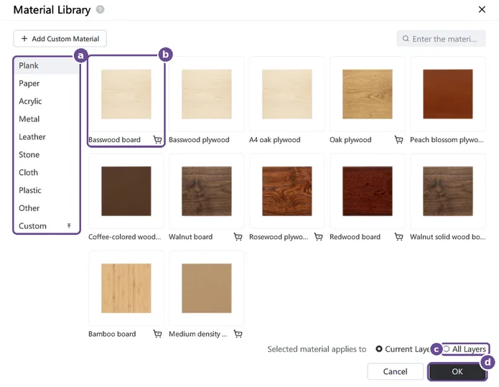Select the Acrylic category
This screenshot has height=387, width=499.
click(47, 101)
